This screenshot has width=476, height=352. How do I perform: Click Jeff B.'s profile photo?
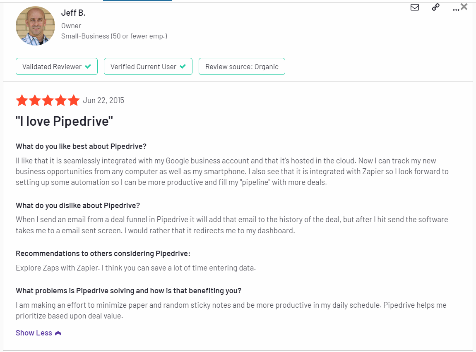(x=35, y=26)
